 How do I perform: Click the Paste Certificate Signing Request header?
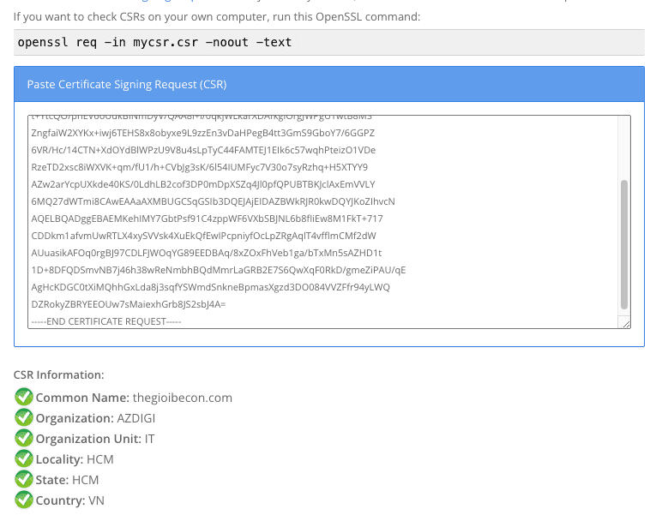329,84
